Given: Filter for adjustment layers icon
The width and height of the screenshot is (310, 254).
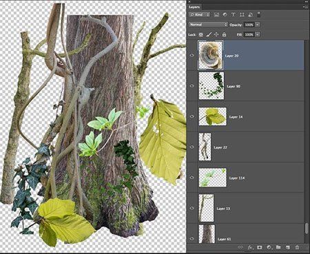Looking at the screenshot, I should coord(225,14).
